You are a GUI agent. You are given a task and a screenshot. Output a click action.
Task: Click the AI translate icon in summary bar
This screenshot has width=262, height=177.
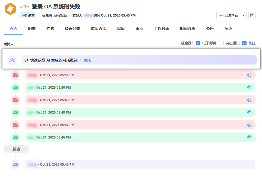(x=12, y=60)
